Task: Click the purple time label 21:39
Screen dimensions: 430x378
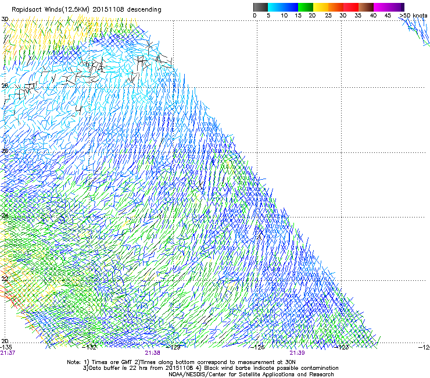Action: coord(298,353)
